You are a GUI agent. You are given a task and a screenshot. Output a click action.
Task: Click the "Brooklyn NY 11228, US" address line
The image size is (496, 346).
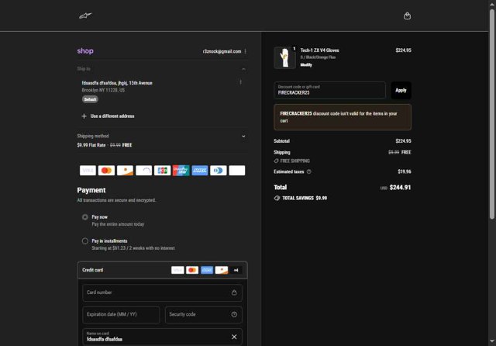coord(103,90)
